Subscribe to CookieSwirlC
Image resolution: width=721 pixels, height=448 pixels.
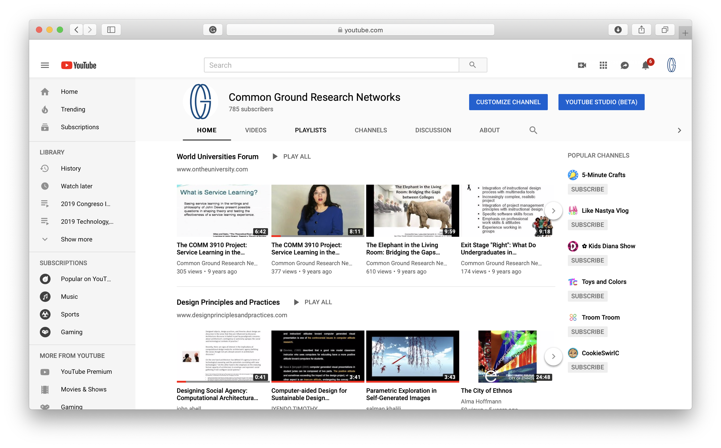click(587, 368)
